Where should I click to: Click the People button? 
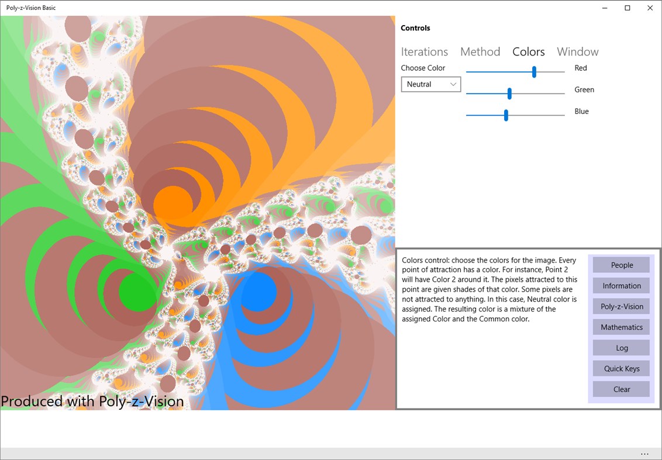coord(621,265)
